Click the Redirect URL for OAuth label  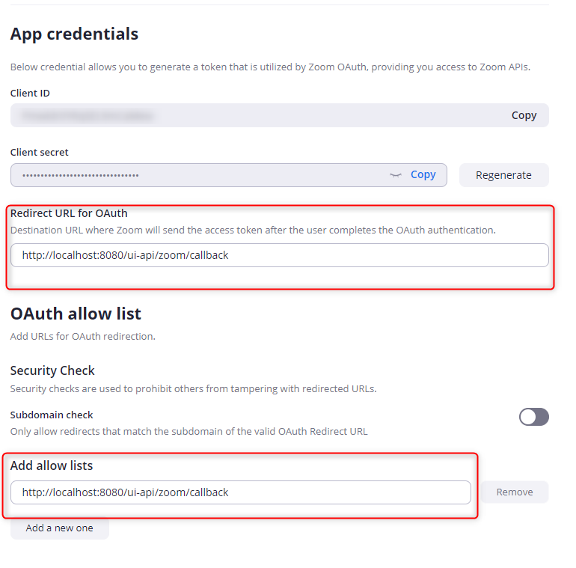click(69, 213)
